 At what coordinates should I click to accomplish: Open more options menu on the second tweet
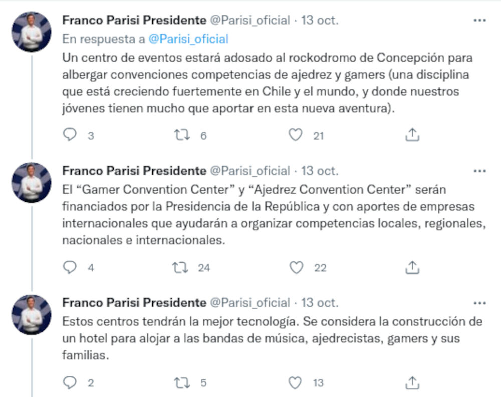pos(479,171)
